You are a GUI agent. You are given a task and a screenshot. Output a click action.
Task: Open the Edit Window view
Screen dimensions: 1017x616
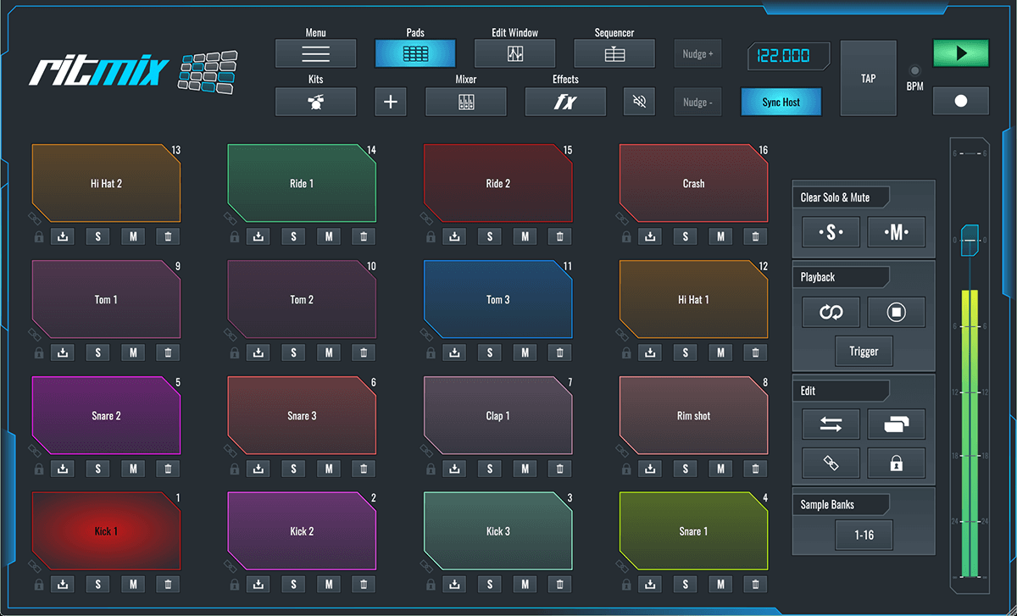point(514,53)
